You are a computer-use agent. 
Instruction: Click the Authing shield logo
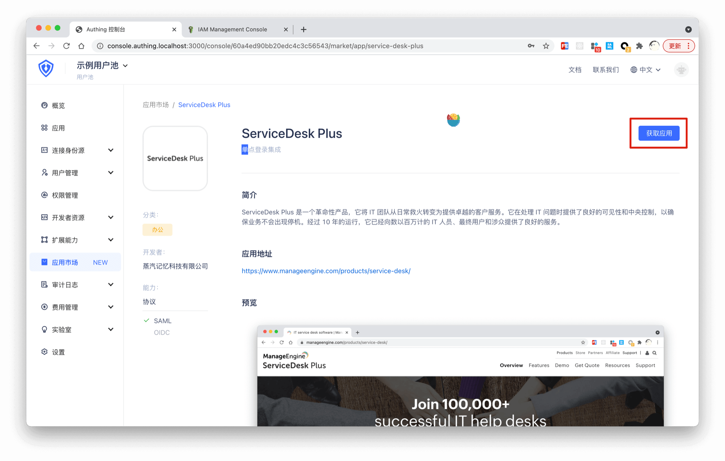tap(46, 68)
